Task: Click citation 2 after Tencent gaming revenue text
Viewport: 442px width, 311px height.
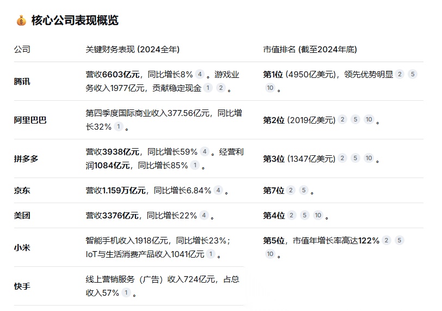Action: point(221,88)
